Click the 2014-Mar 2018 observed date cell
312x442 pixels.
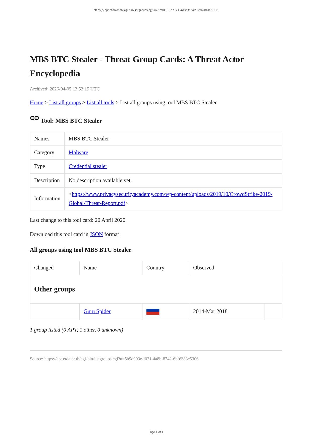[210, 311]
